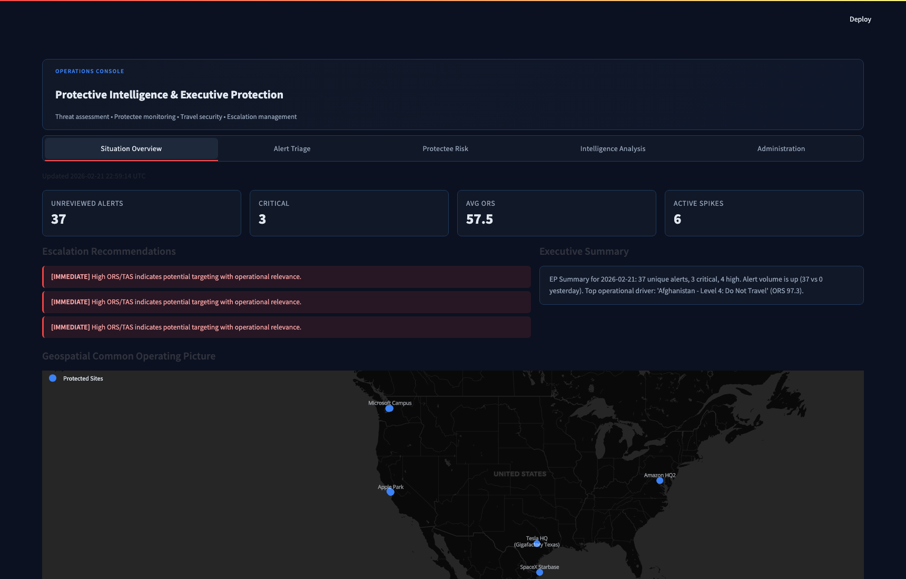Open the Protectee Risk tab
This screenshot has width=906, height=579.
pos(445,149)
